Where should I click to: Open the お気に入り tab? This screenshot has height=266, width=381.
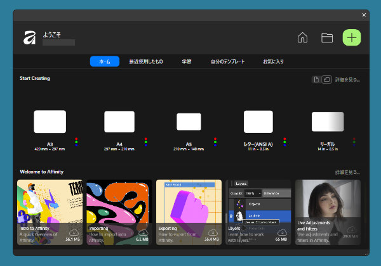pos(273,61)
